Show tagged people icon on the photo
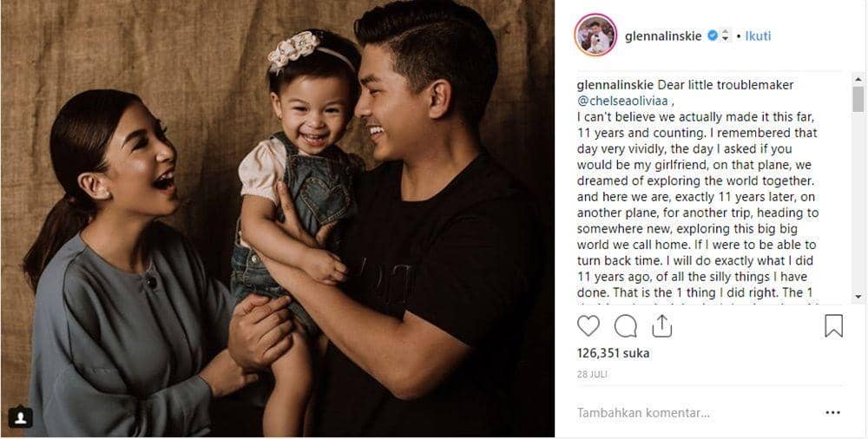This screenshot has width=868, height=439. [x=20, y=418]
